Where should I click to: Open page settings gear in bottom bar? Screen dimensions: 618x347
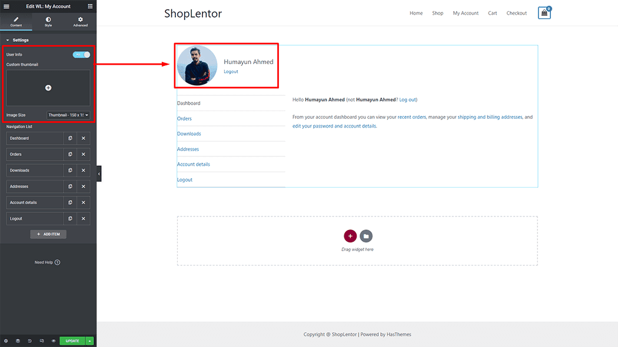point(6,341)
